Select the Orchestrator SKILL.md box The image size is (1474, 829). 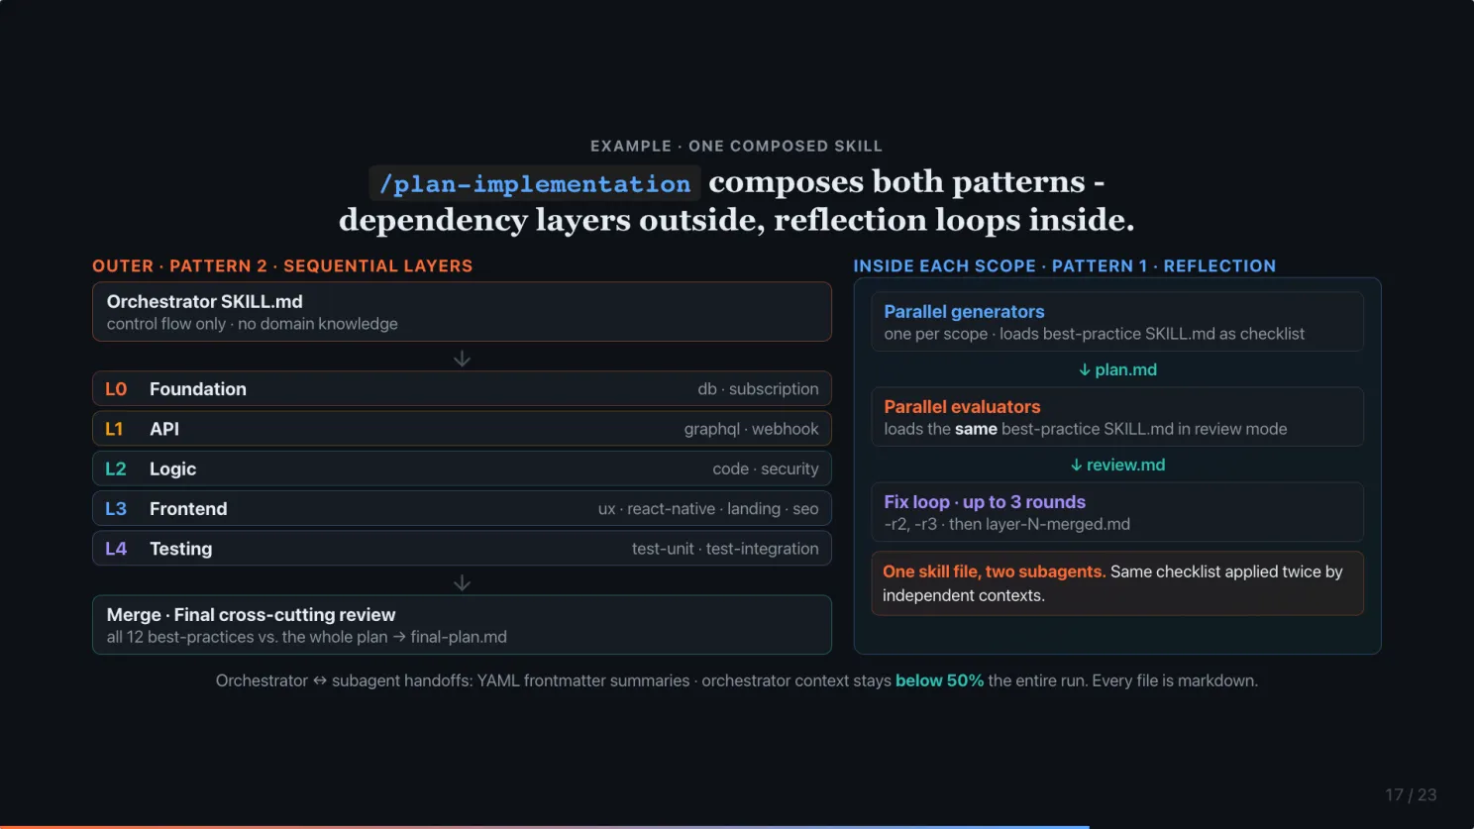pos(462,312)
